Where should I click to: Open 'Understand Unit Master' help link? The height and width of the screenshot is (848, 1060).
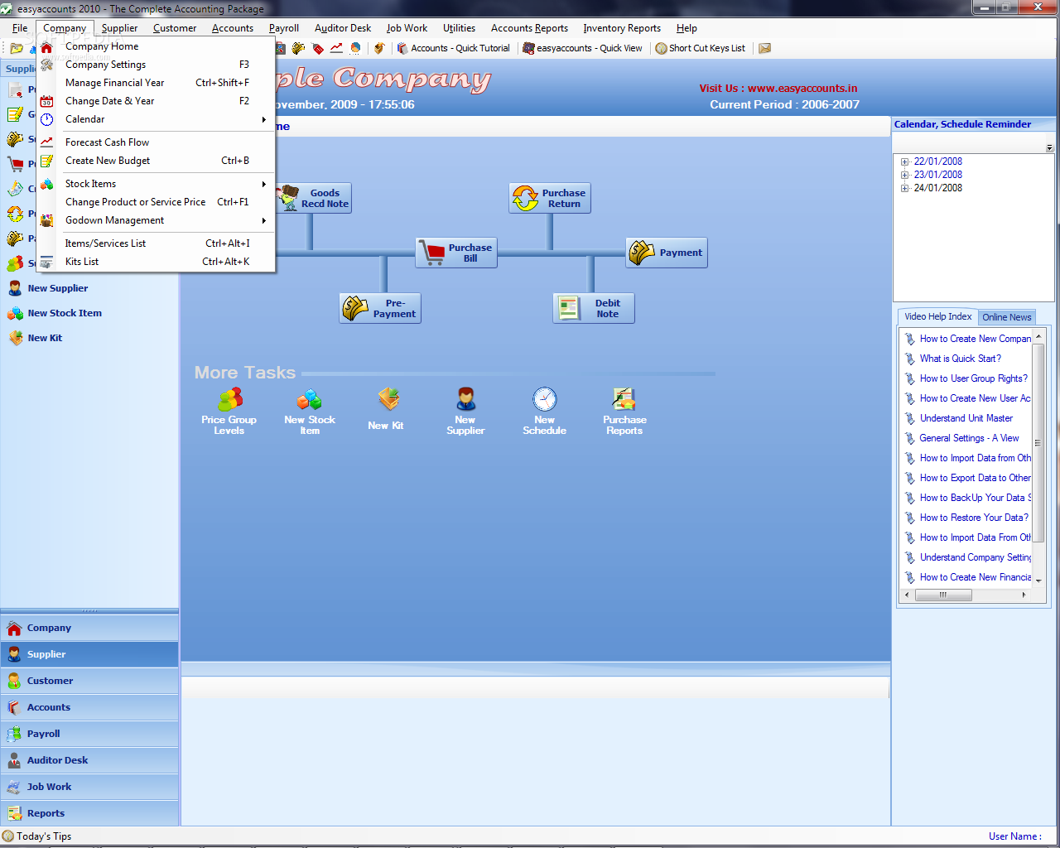(x=966, y=418)
